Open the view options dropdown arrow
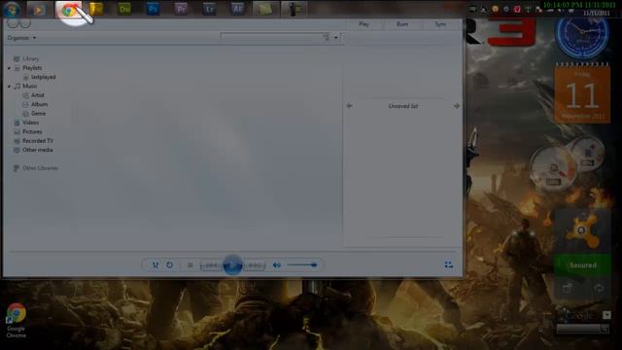The image size is (622, 350). click(x=336, y=37)
